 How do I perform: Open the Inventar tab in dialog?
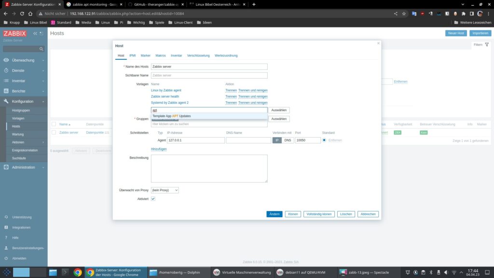click(x=177, y=56)
